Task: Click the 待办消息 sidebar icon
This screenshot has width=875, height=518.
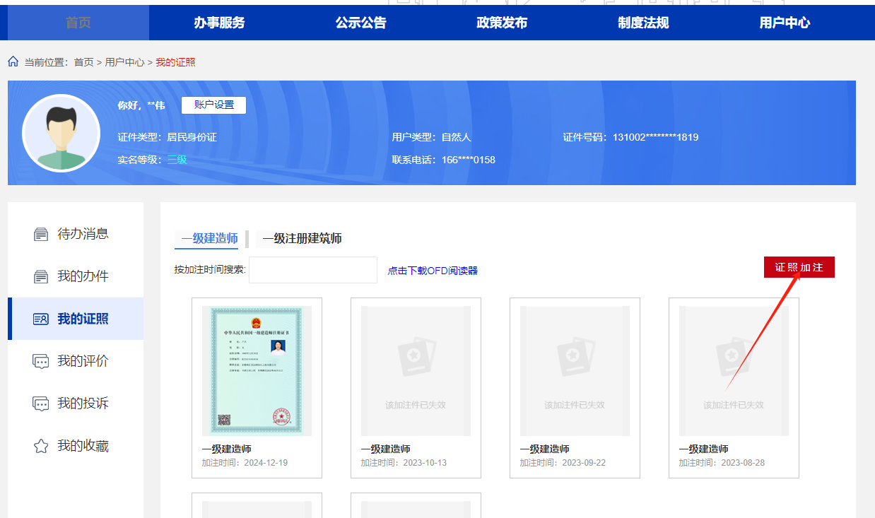Action: point(41,234)
